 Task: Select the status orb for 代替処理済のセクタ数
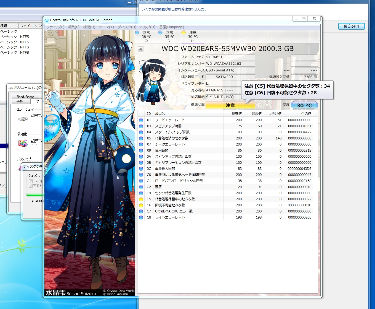click(x=141, y=138)
